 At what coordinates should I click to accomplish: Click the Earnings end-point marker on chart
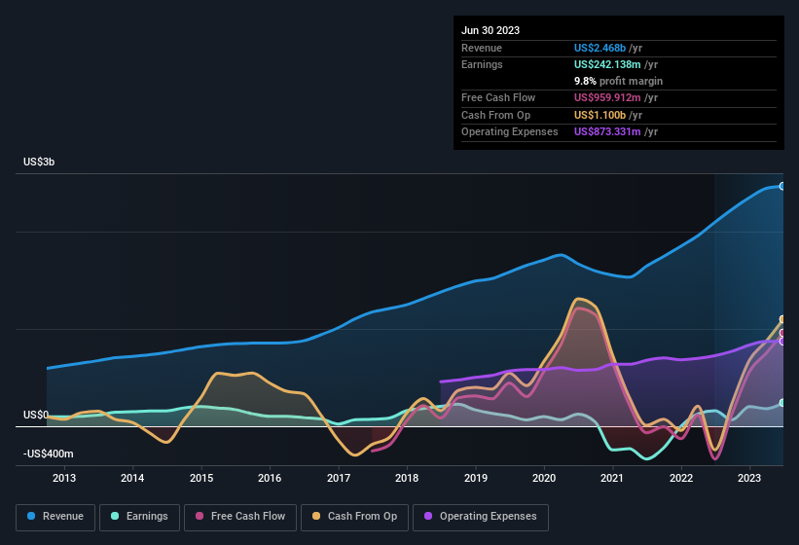[x=782, y=403]
